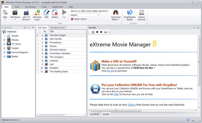
Task: Switch to Thumbnail View tab
Action: point(58,28)
